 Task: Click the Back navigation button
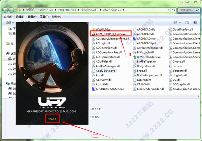[x=5, y=10]
